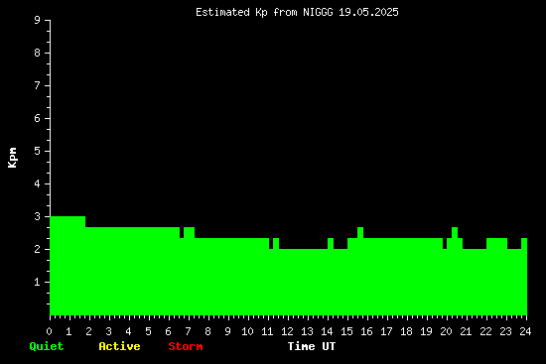
Task: Click the 'Time UT' axis label
Action: (x=312, y=346)
